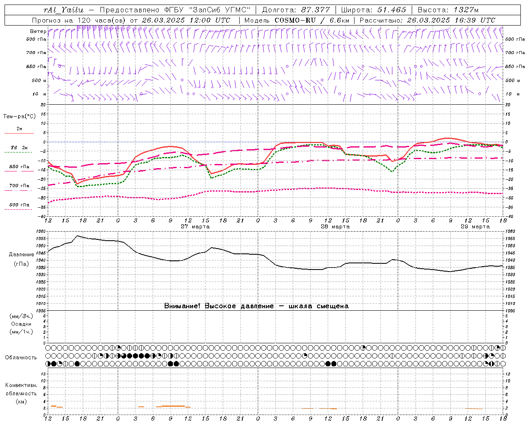Viewport: 527px width, 422px height.
Task: Select the Долгота: 87.377 header field
Action: pos(296,10)
